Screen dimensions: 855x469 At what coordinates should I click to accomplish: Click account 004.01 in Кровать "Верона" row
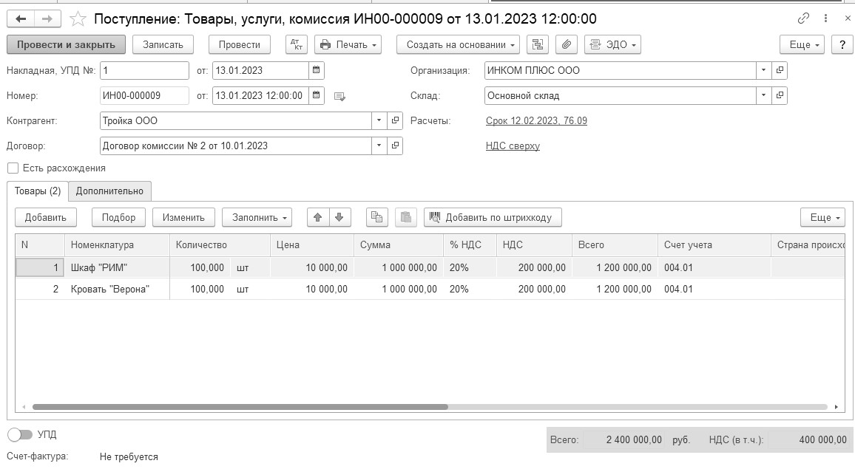click(714, 290)
